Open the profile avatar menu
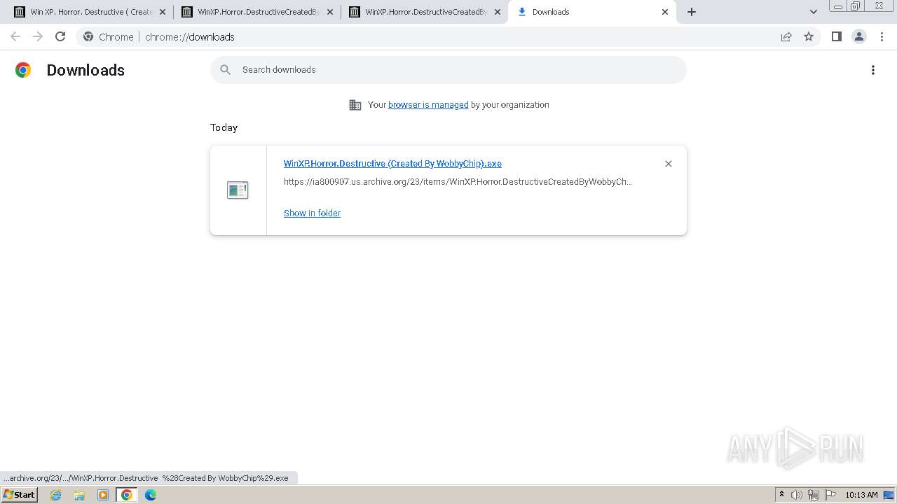The height and width of the screenshot is (504, 897). click(858, 36)
